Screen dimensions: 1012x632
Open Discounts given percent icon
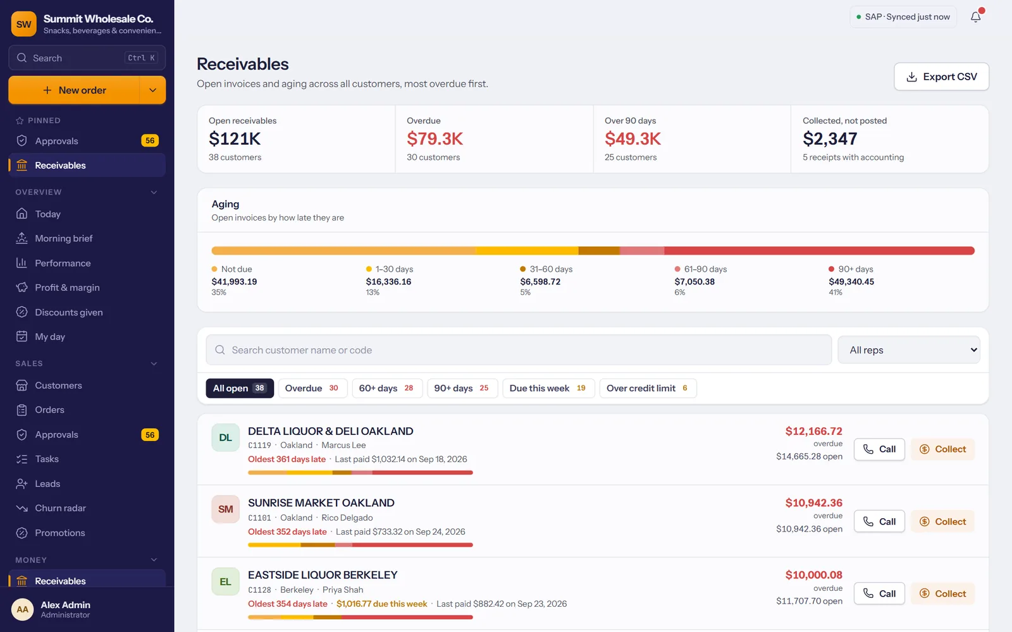point(22,312)
